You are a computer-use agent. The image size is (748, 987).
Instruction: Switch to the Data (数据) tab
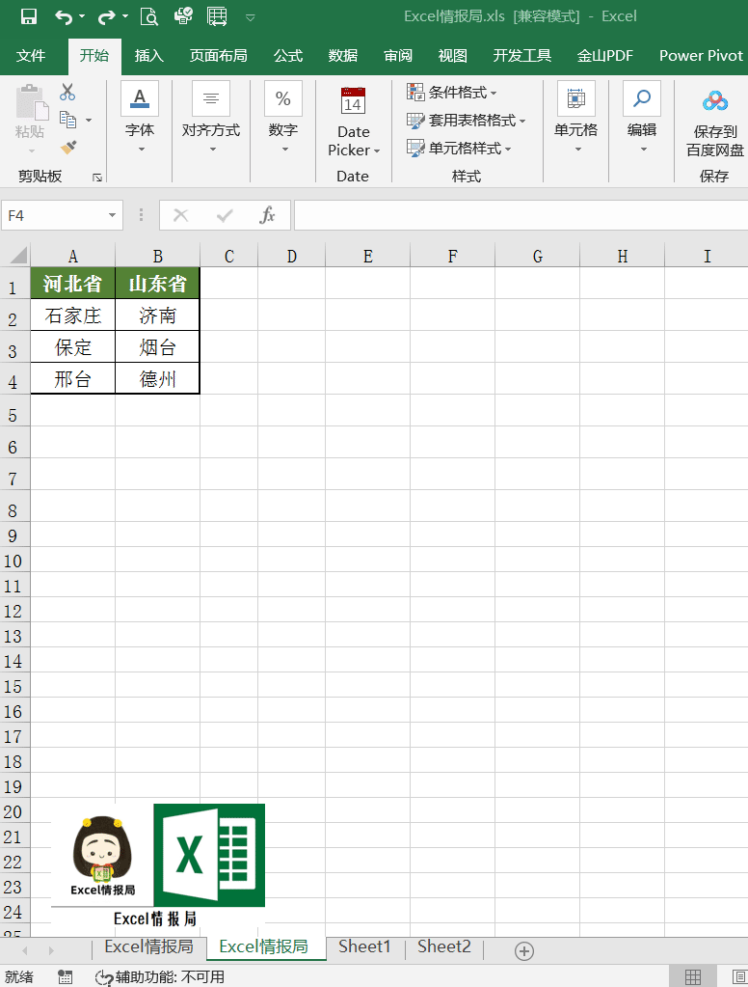tap(343, 55)
